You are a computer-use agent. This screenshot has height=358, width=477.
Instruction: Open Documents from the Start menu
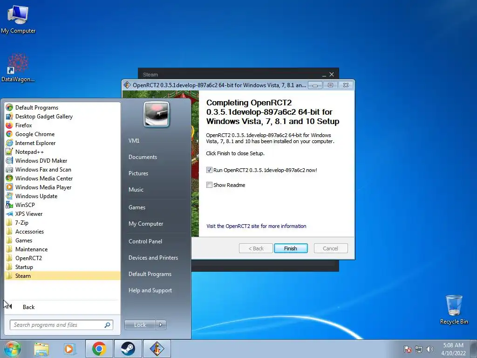tap(143, 157)
